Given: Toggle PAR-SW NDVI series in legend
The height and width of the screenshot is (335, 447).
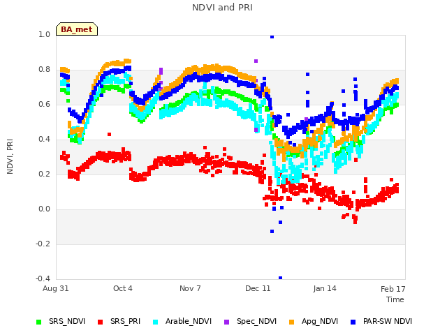Looking at the screenshot, I should click(381, 321).
